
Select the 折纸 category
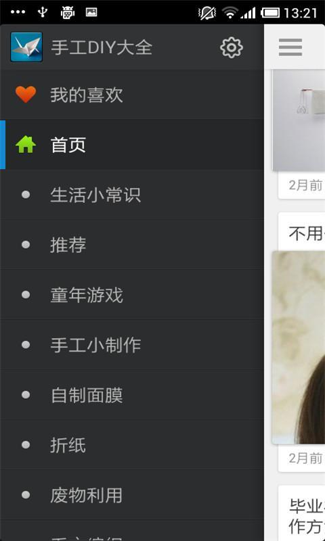(x=132, y=445)
